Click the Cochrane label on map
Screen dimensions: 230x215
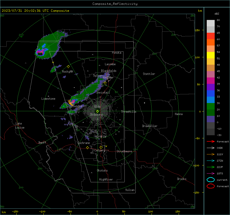[x=84, y=143]
